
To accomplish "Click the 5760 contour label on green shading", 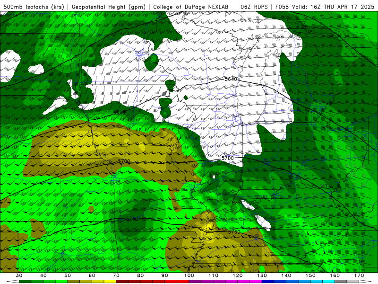I will (x=132, y=219).
